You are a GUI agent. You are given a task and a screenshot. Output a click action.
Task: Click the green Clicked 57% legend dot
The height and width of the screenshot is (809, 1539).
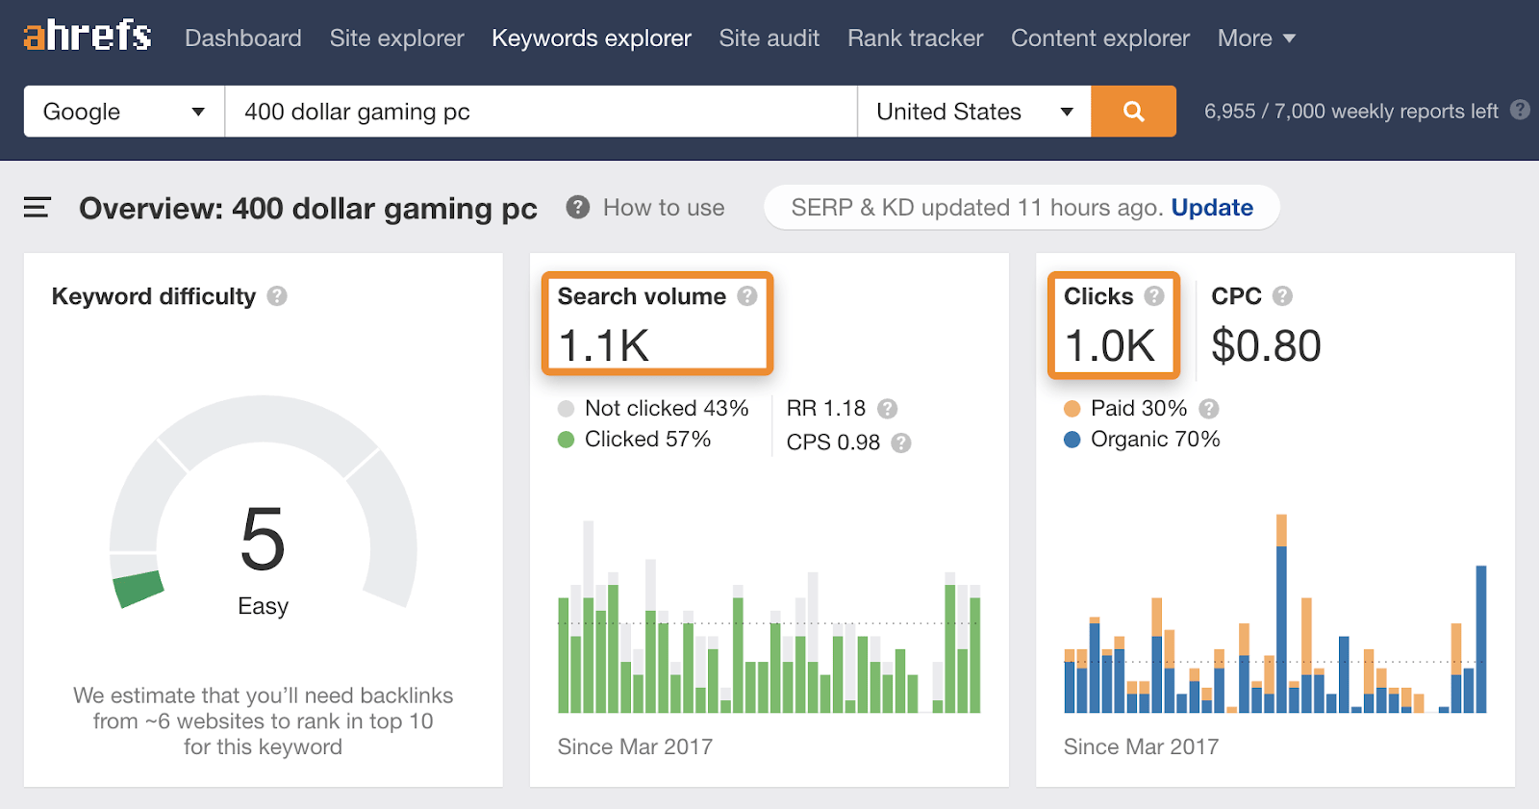coord(566,440)
